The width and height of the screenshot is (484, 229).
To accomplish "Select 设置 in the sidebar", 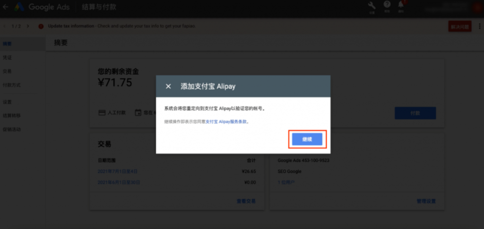I will click(7, 102).
